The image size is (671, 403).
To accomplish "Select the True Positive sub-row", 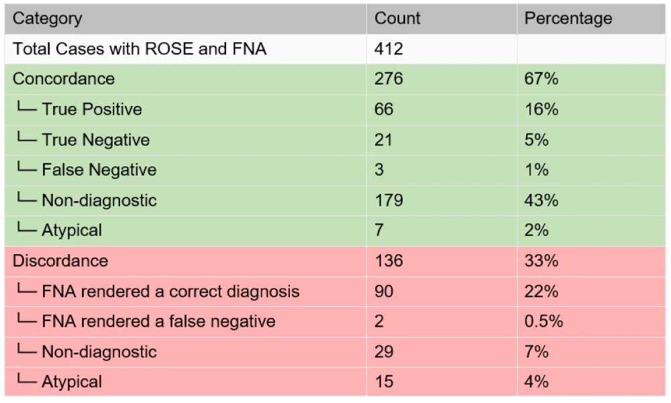I will (91, 109).
